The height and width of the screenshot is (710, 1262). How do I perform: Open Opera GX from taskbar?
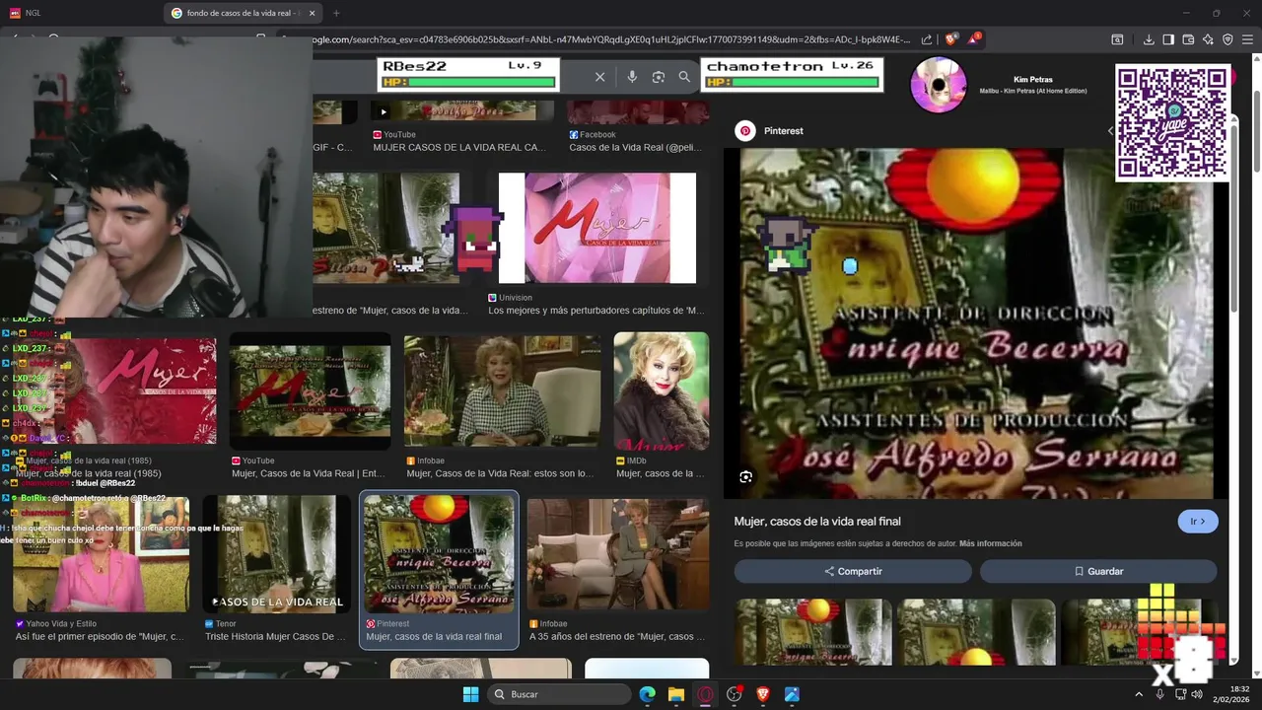[x=705, y=694]
